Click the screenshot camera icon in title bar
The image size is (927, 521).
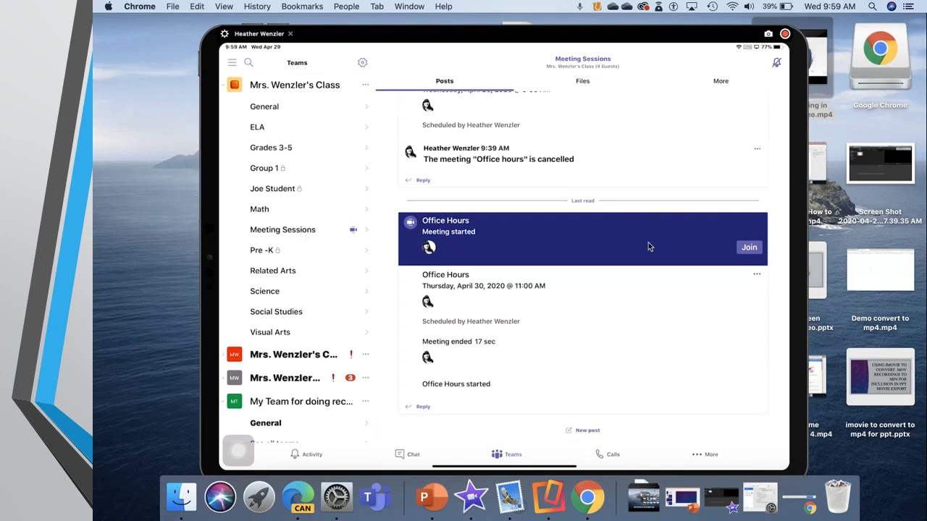pyautogui.click(x=768, y=34)
